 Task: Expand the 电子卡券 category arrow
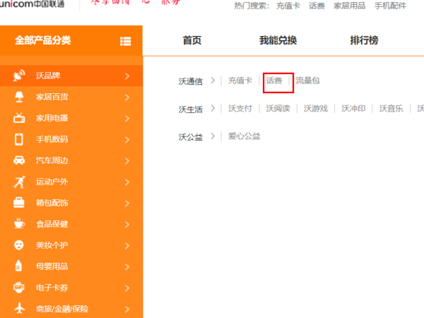tap(127, 288)
